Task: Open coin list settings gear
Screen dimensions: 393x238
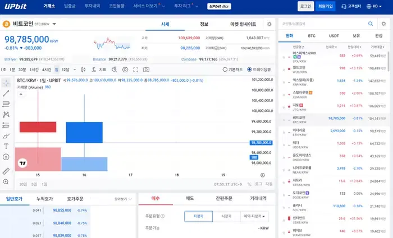Action: click(383, 24)
